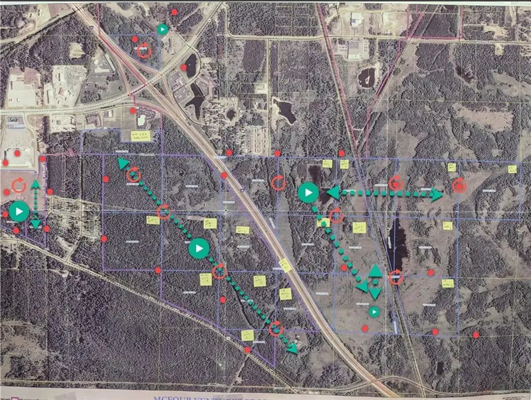The width and height of the screenshot is (531, 400).
Task: Click green arrowhead at diagonal path's bottom-right end
Action: coord(291,349)
